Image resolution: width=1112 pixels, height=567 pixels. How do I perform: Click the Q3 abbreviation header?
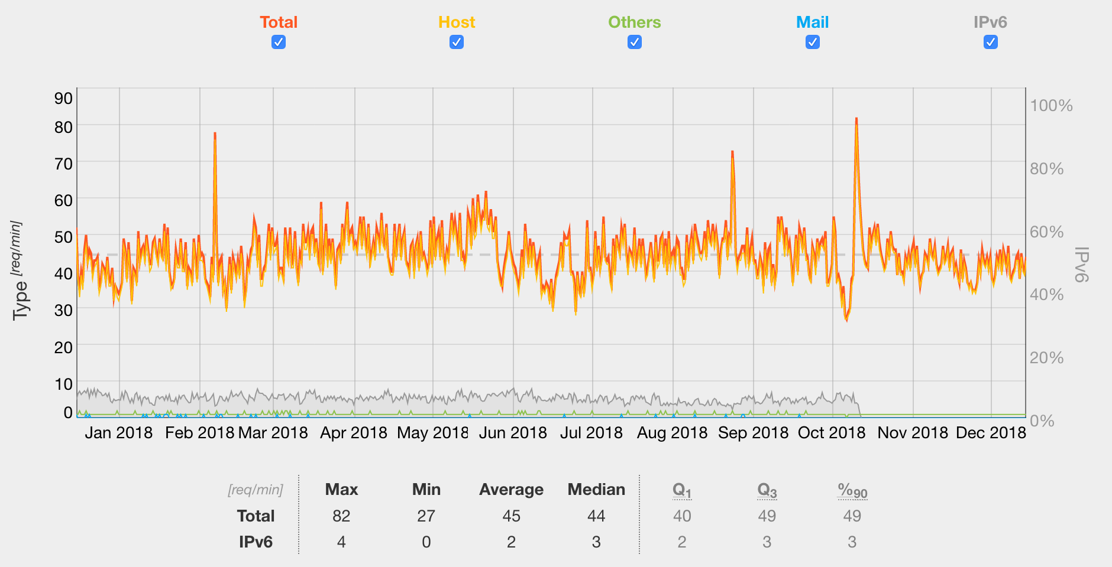[767, 490]
